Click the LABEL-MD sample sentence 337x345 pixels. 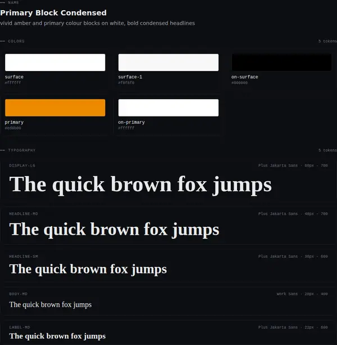tap(57, 336)
